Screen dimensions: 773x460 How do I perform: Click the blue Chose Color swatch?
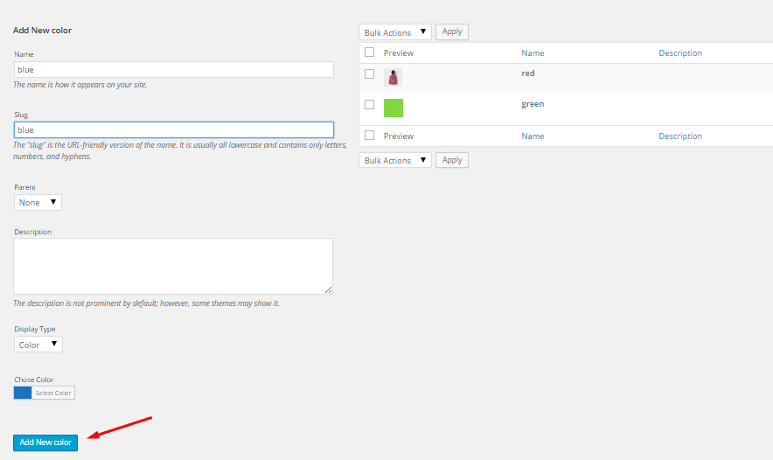click(23, 393)
